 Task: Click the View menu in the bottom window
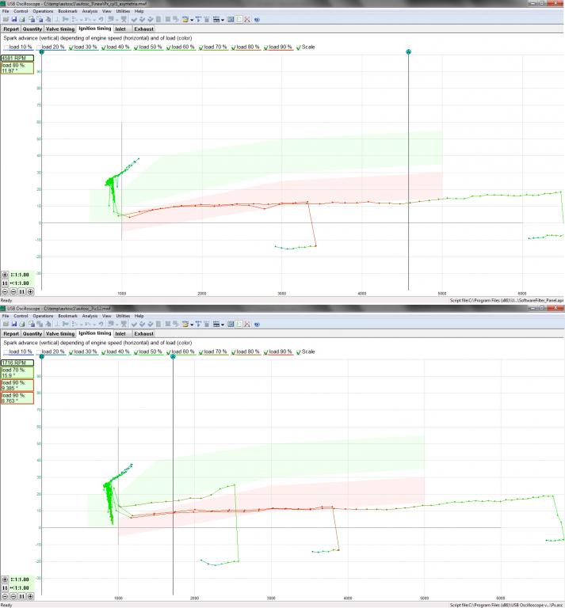tap(107, 316)
